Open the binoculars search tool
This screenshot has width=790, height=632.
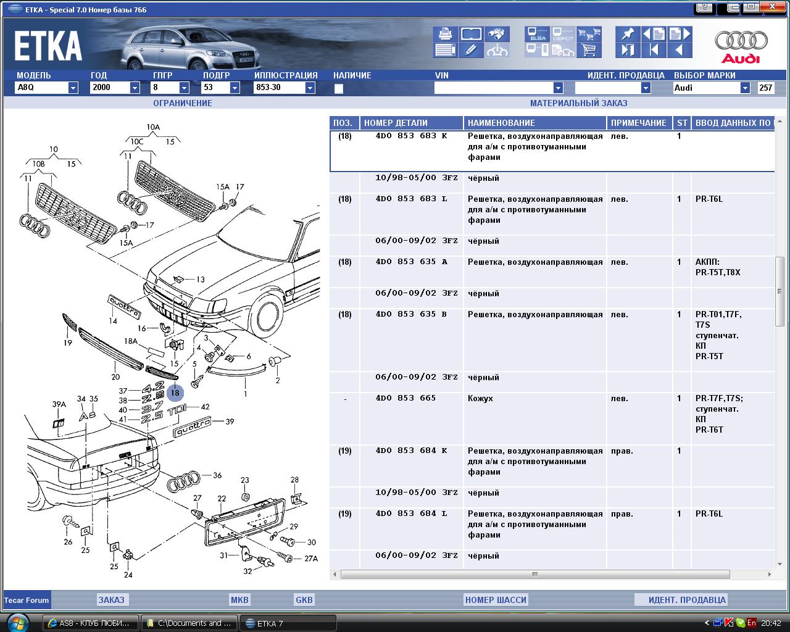(x=497, y=34)
